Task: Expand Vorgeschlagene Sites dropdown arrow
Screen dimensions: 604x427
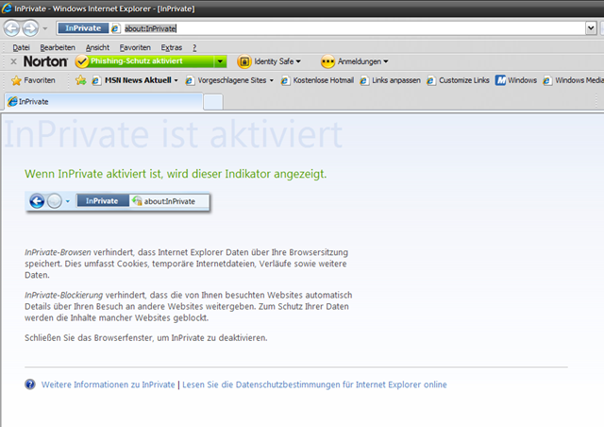Action: point(272,80)
